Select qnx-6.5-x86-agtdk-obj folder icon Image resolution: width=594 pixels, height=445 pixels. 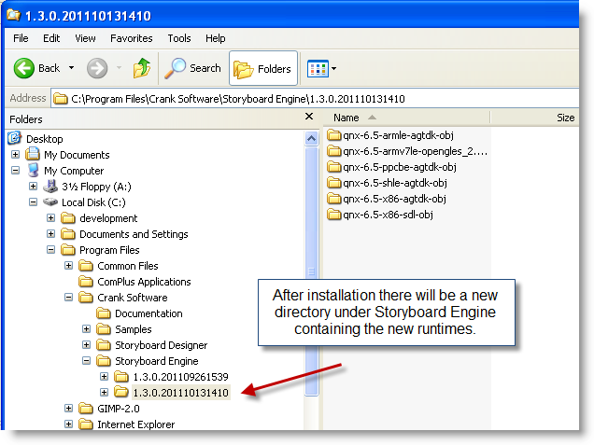(x=334, y=199)
